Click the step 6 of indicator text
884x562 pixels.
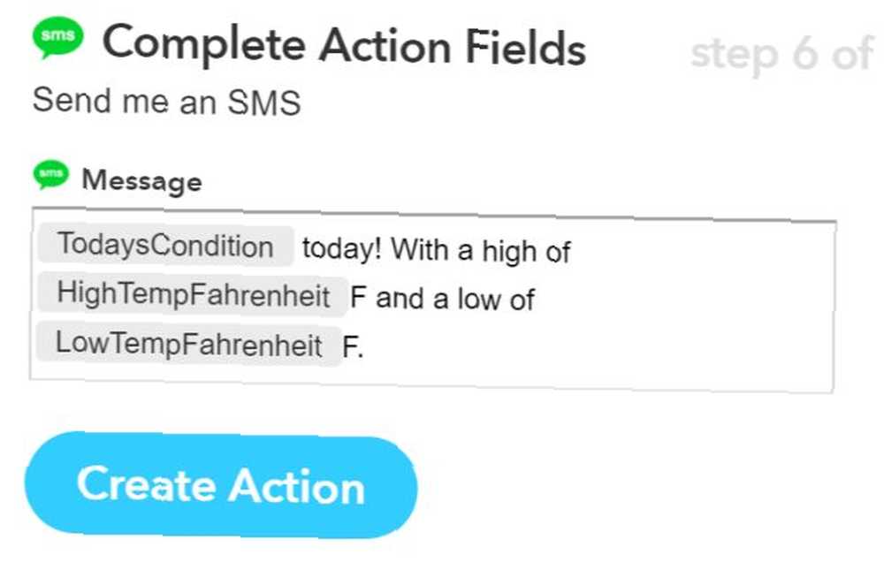point(782,55)
